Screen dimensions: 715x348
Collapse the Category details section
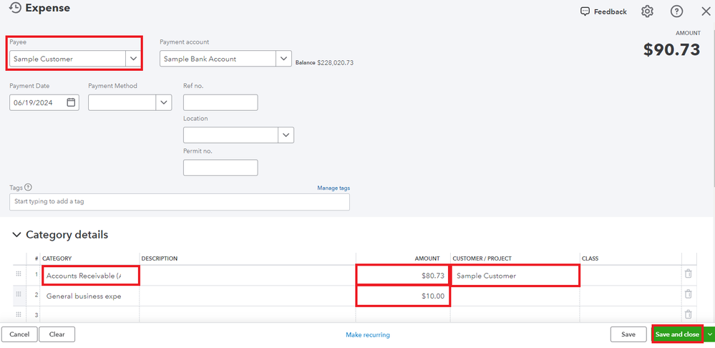(16, 235)
